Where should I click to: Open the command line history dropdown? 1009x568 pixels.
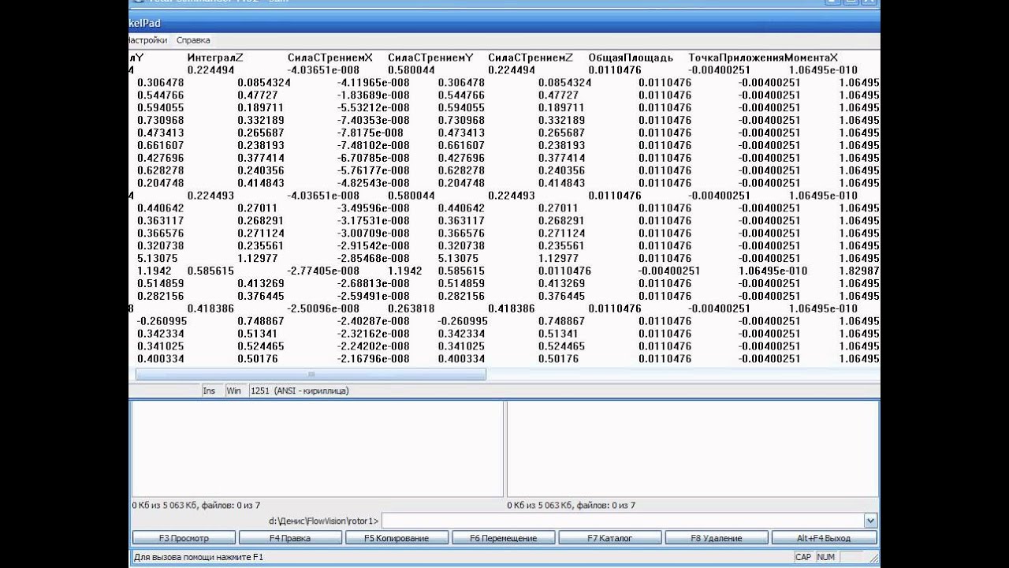(870, 521)
